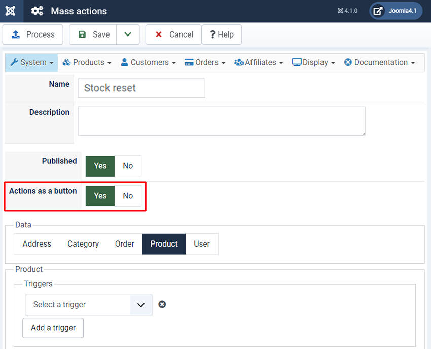The width and height of the screenshot is (431, 349).
Task: Open the Save options dropdown arrow
Action: (x=128, y=34)
